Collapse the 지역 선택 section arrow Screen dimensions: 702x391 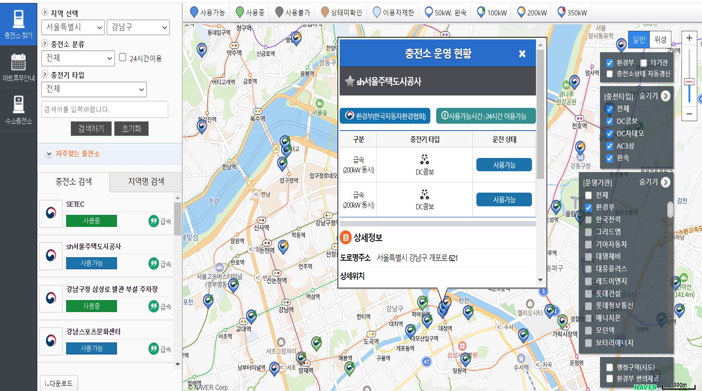45,12
